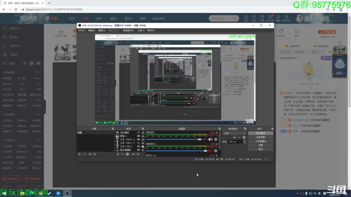Viewport: 351px width, 197px height.
Task: Open OBS 场景集合(S) menu
Action: coord(129,30)
